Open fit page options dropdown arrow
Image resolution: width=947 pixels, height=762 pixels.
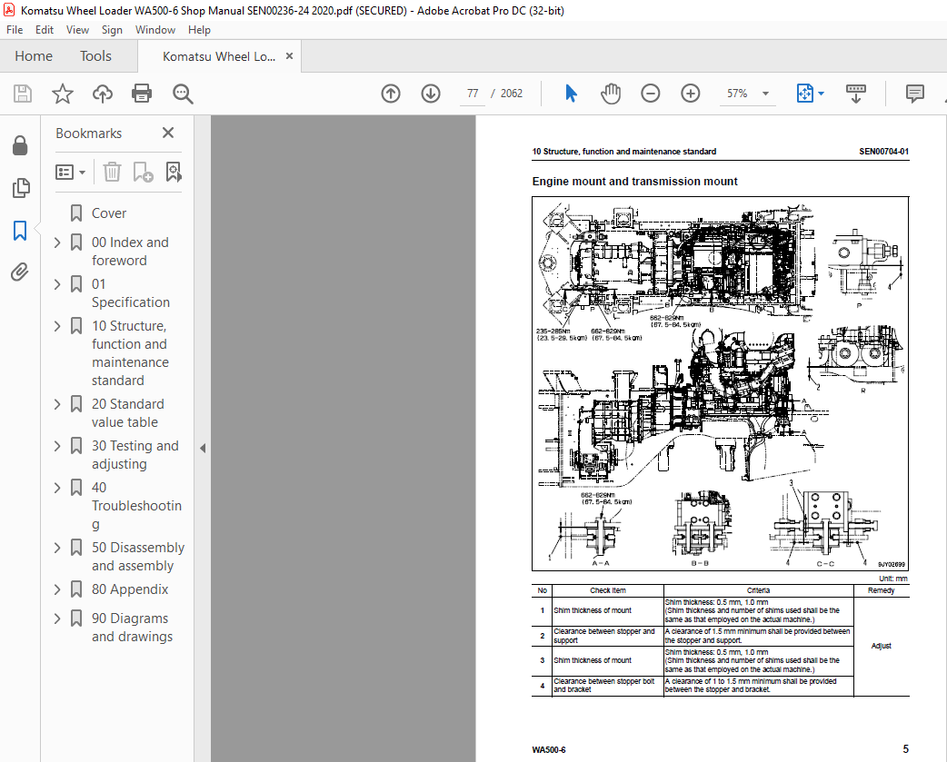click(821, 94)
